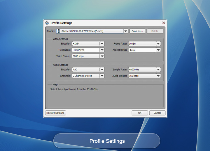Viewport: 210px width, 151px height.
Task: Open the Profile dropdown arrow
Action: pos(126,31)
